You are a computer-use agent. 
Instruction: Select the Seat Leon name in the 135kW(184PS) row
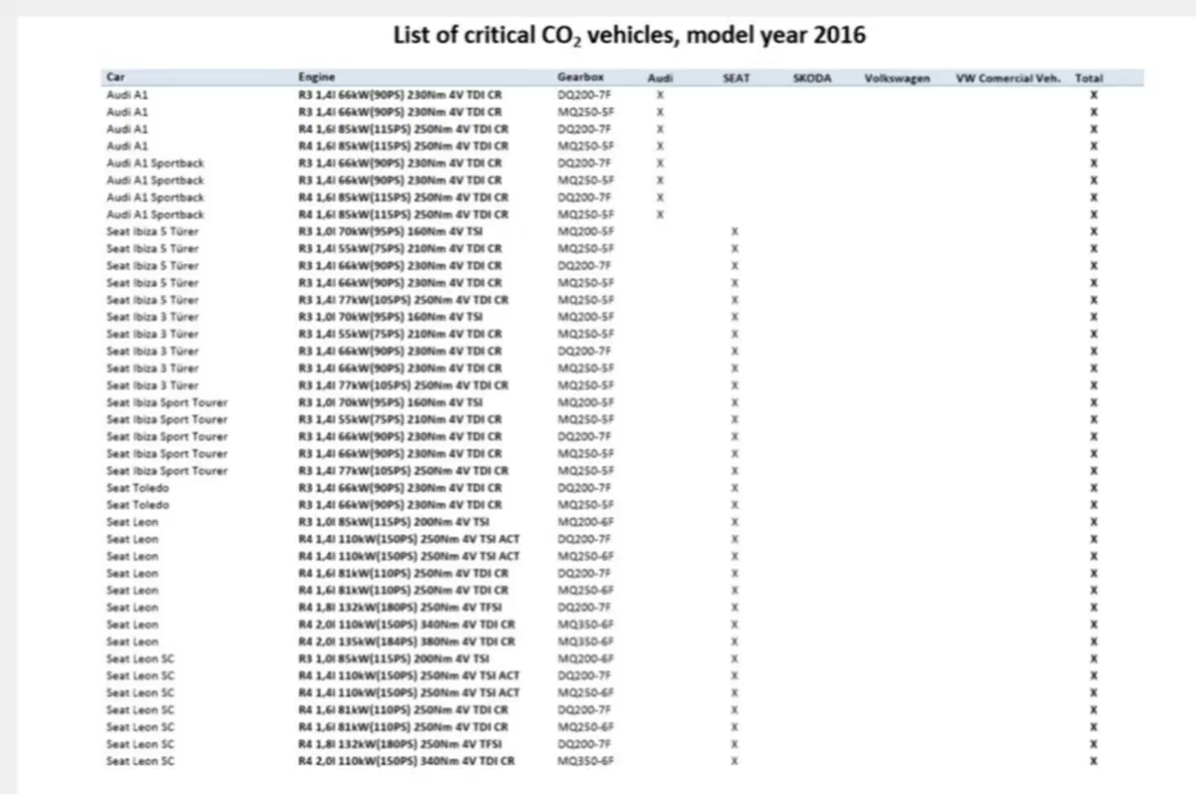[133, 642]
